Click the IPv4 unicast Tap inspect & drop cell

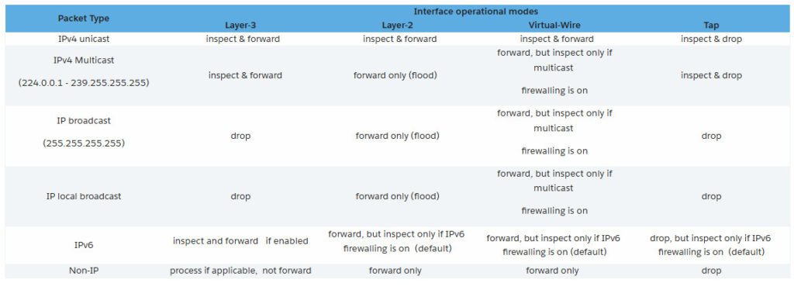(711, 39)
